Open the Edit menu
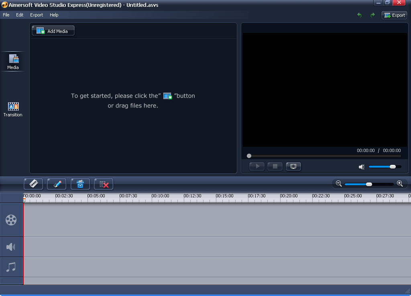Screen dimensions: 411x296 pyautogui.click(x=20, y=15)
